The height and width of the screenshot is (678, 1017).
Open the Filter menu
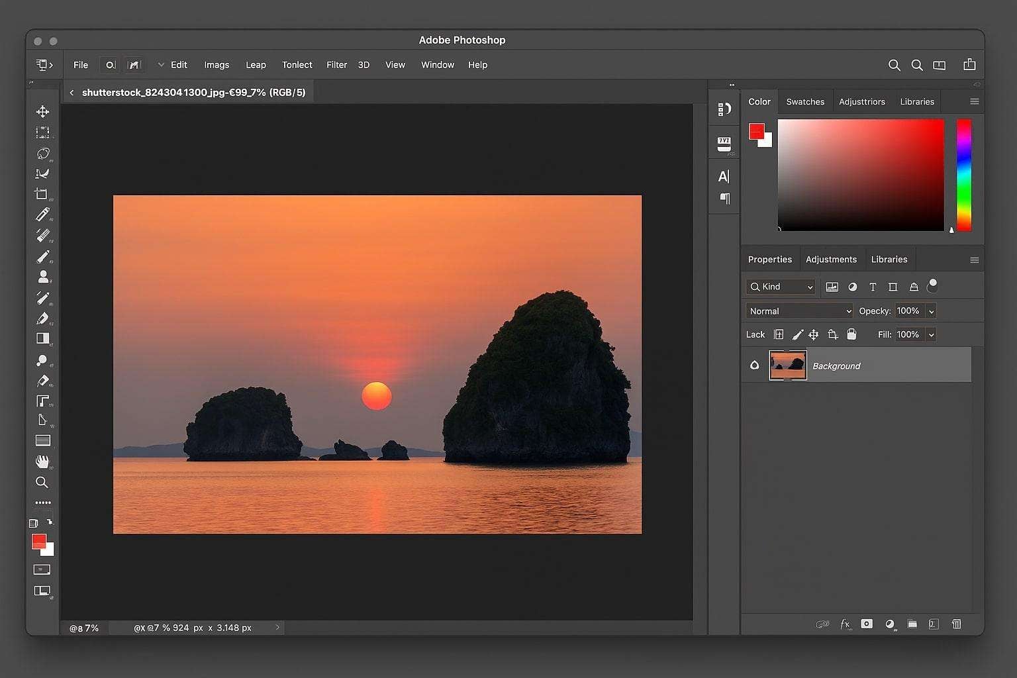coord(336,65)
